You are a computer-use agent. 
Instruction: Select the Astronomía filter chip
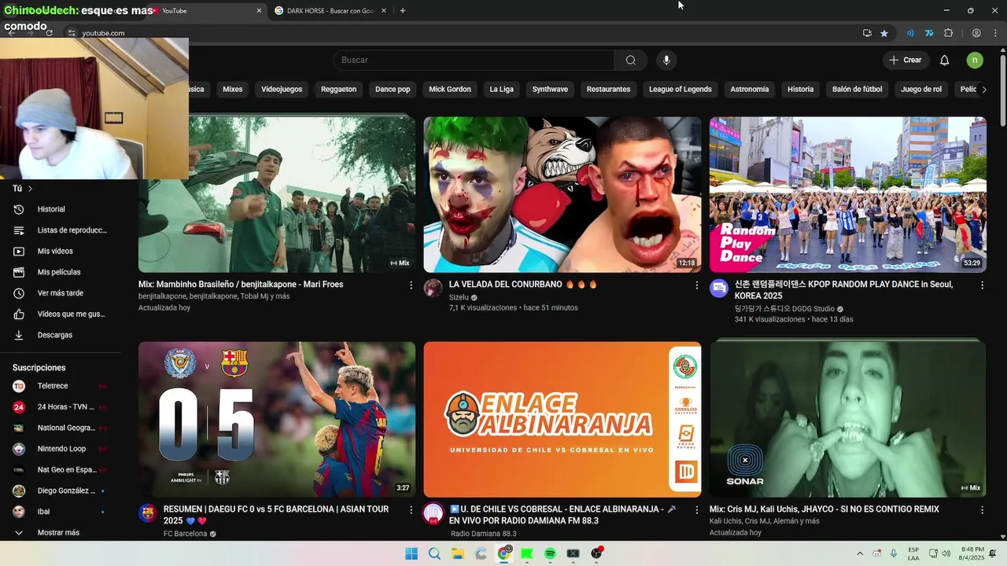750,89
